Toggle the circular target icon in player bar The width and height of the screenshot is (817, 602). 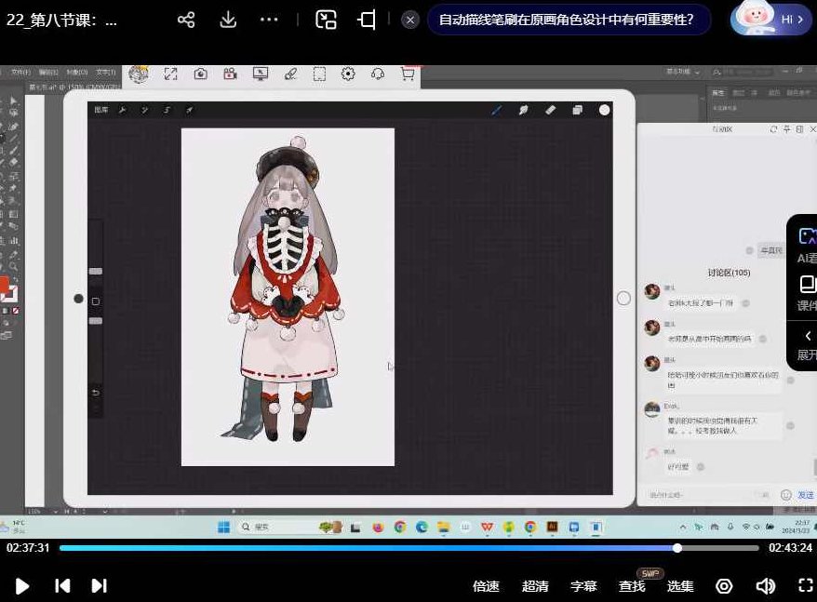(724, 585)
